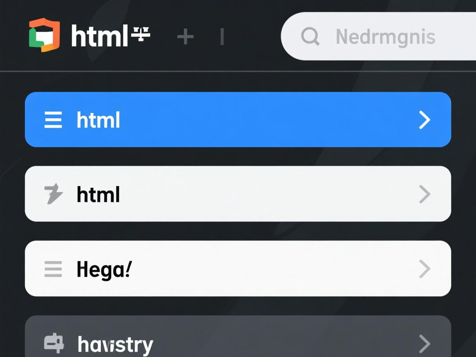This screenshot has width=476, height=357.
Task: Click the icon left of havstry
Action: pyautogui.click(x=54, y=343)
